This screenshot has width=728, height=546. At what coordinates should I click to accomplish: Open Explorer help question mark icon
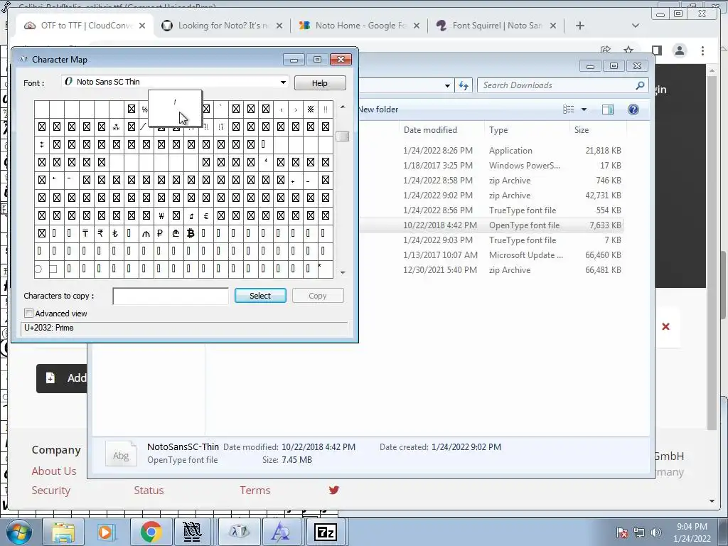[x=633, y=109]
